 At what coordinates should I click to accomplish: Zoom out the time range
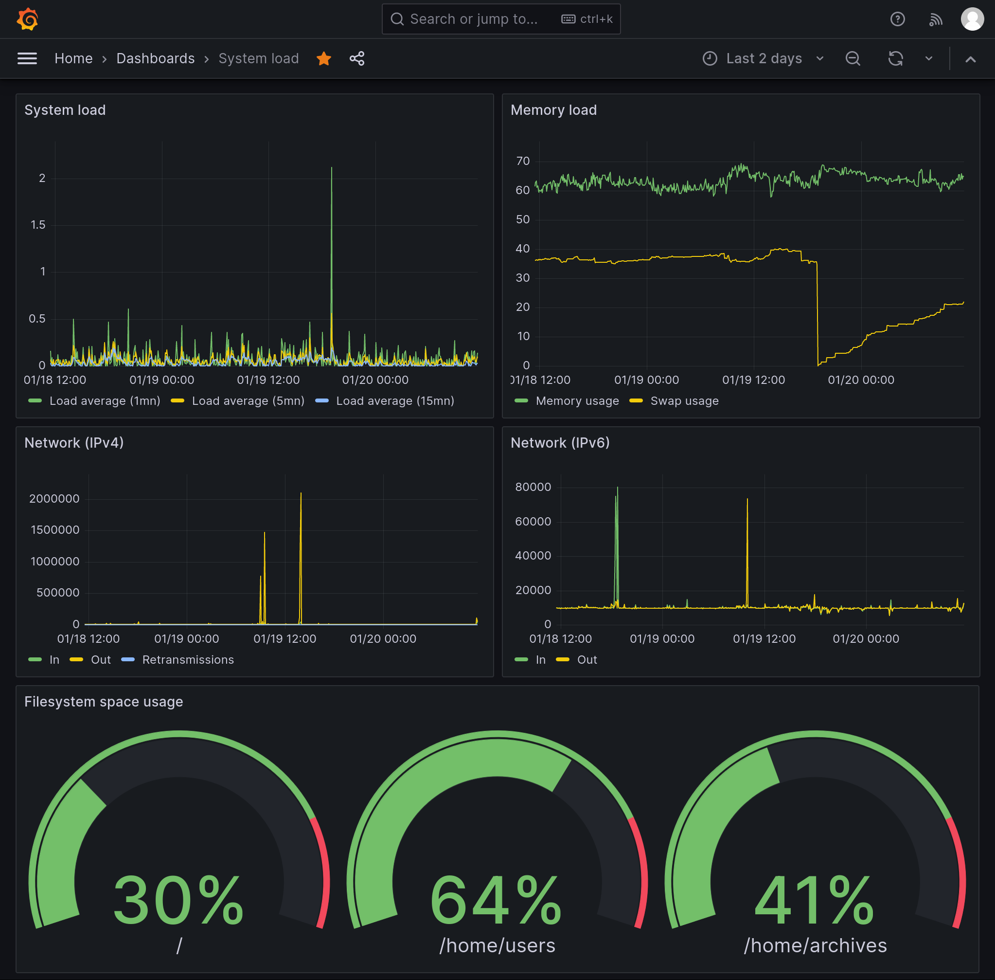point(853,59)
